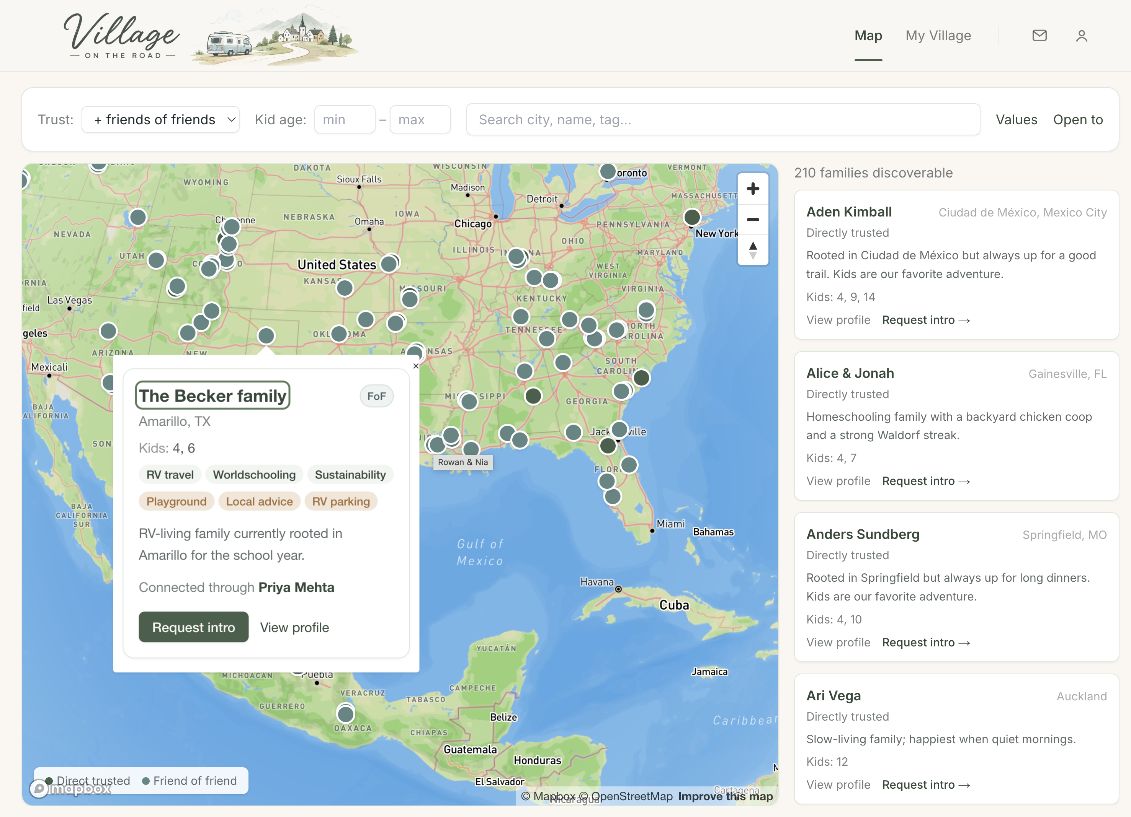
Task: Click the Anders Sundberg card name
Action: tap(863, 535)
